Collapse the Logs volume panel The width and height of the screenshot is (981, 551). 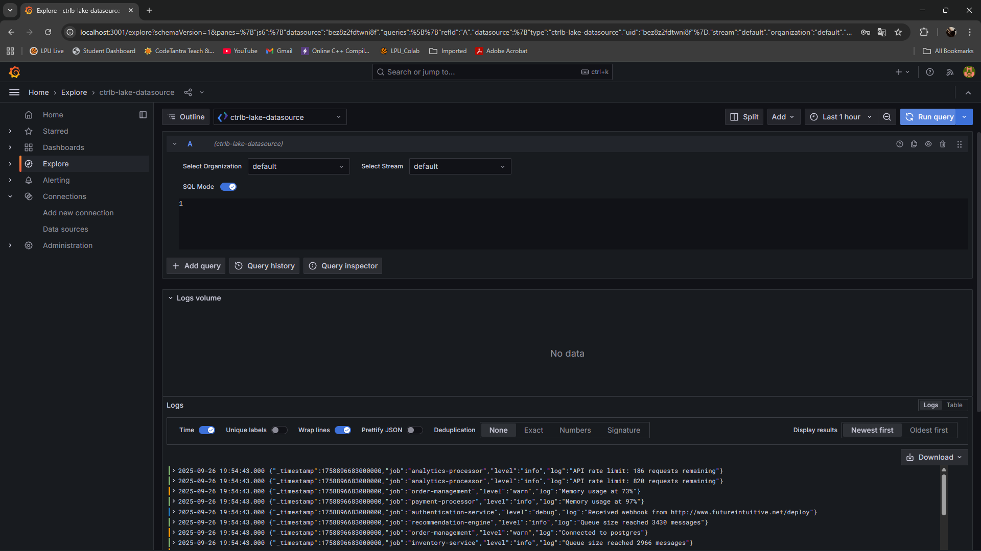pyautogui.click(x=171, y=298)
